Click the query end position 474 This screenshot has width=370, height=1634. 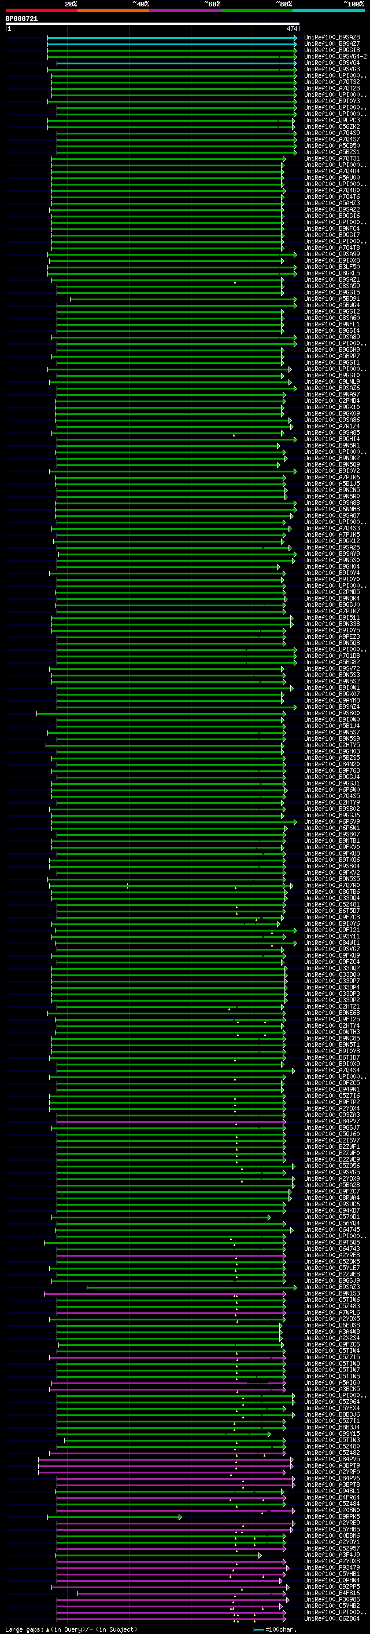291,28
